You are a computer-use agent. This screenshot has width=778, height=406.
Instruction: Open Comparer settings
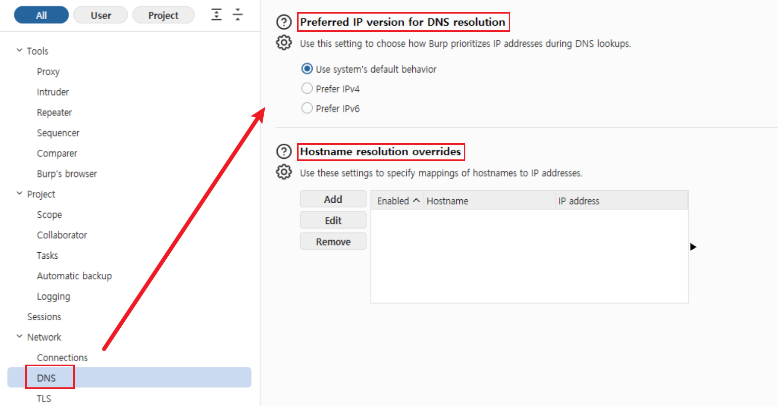pos(57,153)
